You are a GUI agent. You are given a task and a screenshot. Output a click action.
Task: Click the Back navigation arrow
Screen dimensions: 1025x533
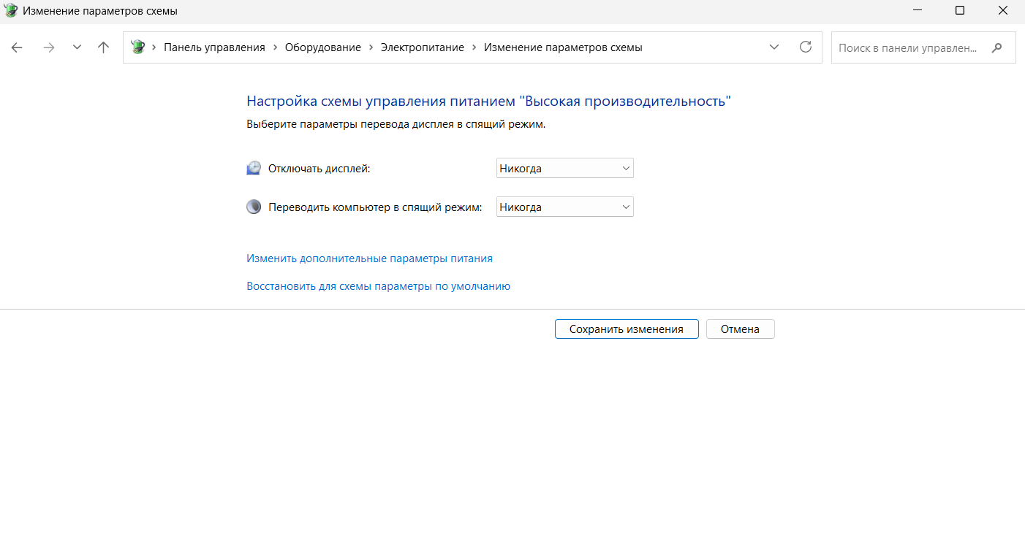pos(17,47)
